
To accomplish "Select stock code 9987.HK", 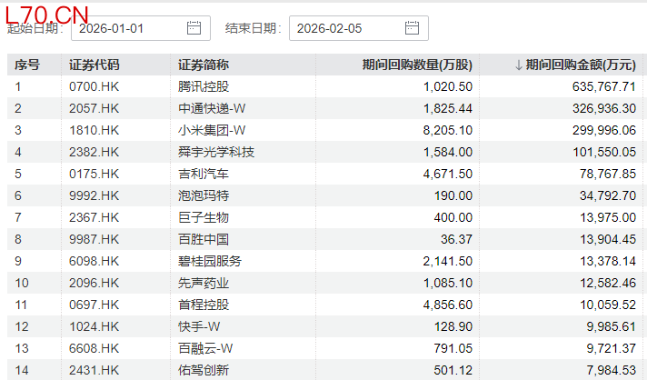I will (95, 239).
